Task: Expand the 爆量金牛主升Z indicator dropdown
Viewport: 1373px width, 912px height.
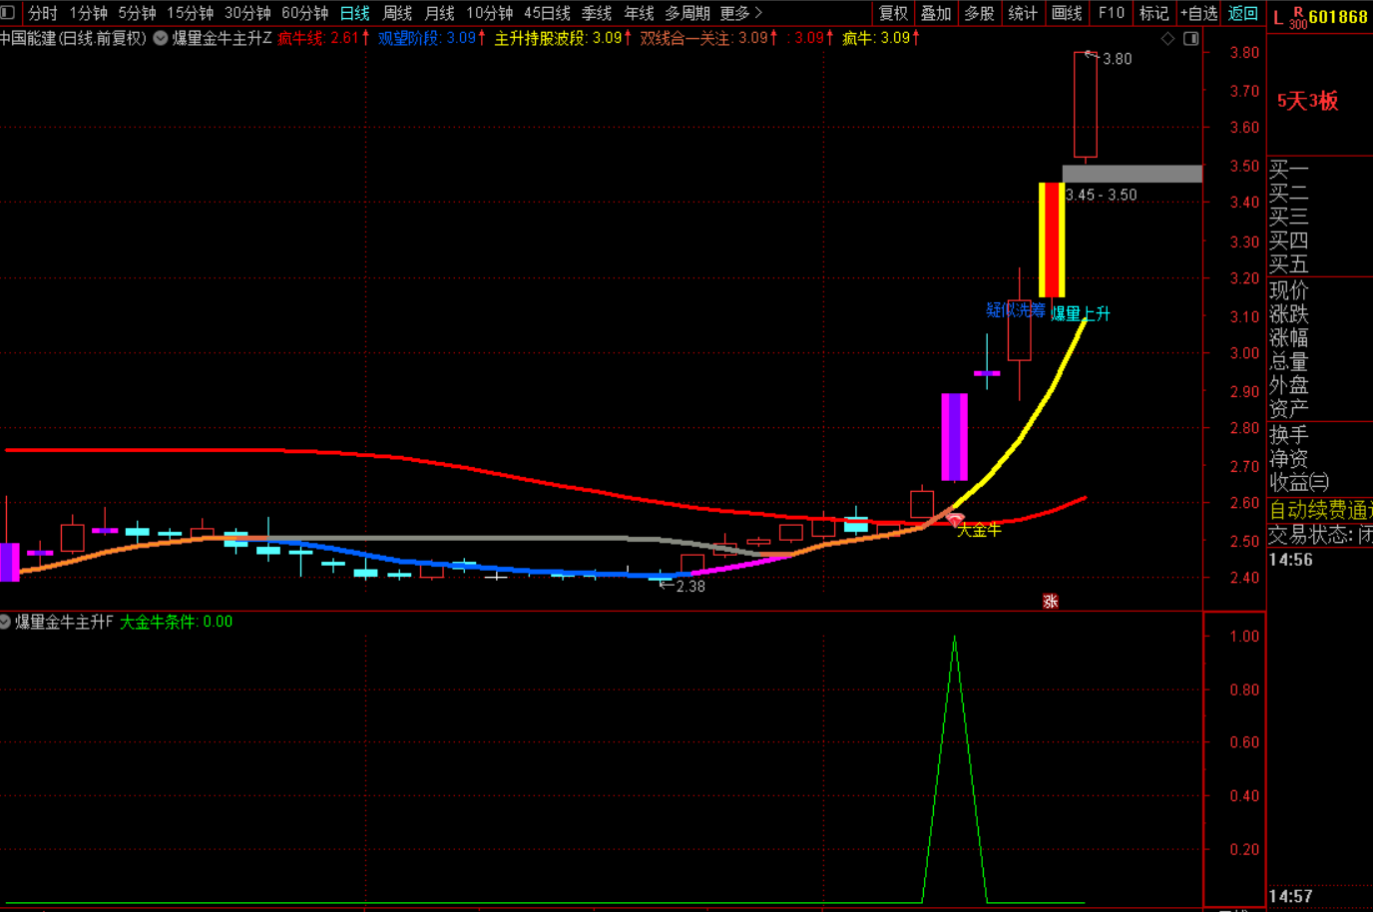Action: (x=161, y=38)
